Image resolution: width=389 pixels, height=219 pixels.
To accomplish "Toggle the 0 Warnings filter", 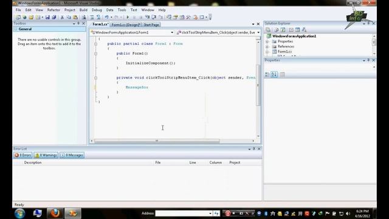I will point(46,155).
